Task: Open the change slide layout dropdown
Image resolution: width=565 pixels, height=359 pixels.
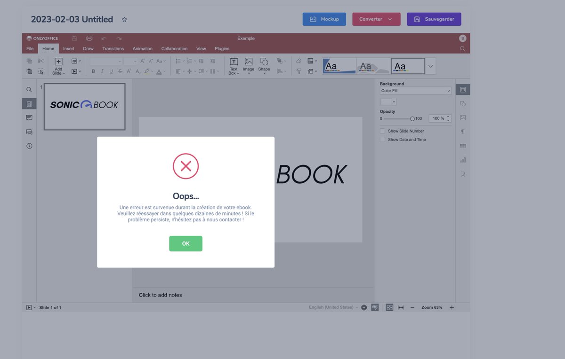Action: click(x=76, y=61)
